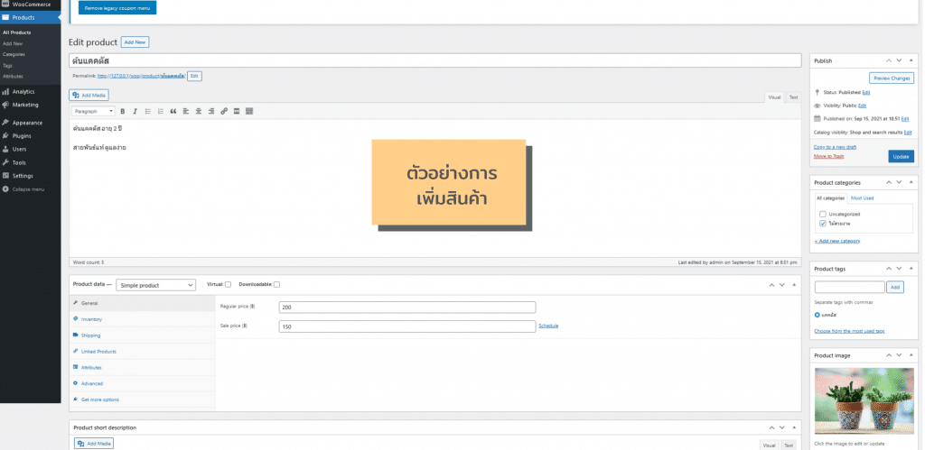Apply italic formatting in editor

pyautogui.click(x=135, y=111)
